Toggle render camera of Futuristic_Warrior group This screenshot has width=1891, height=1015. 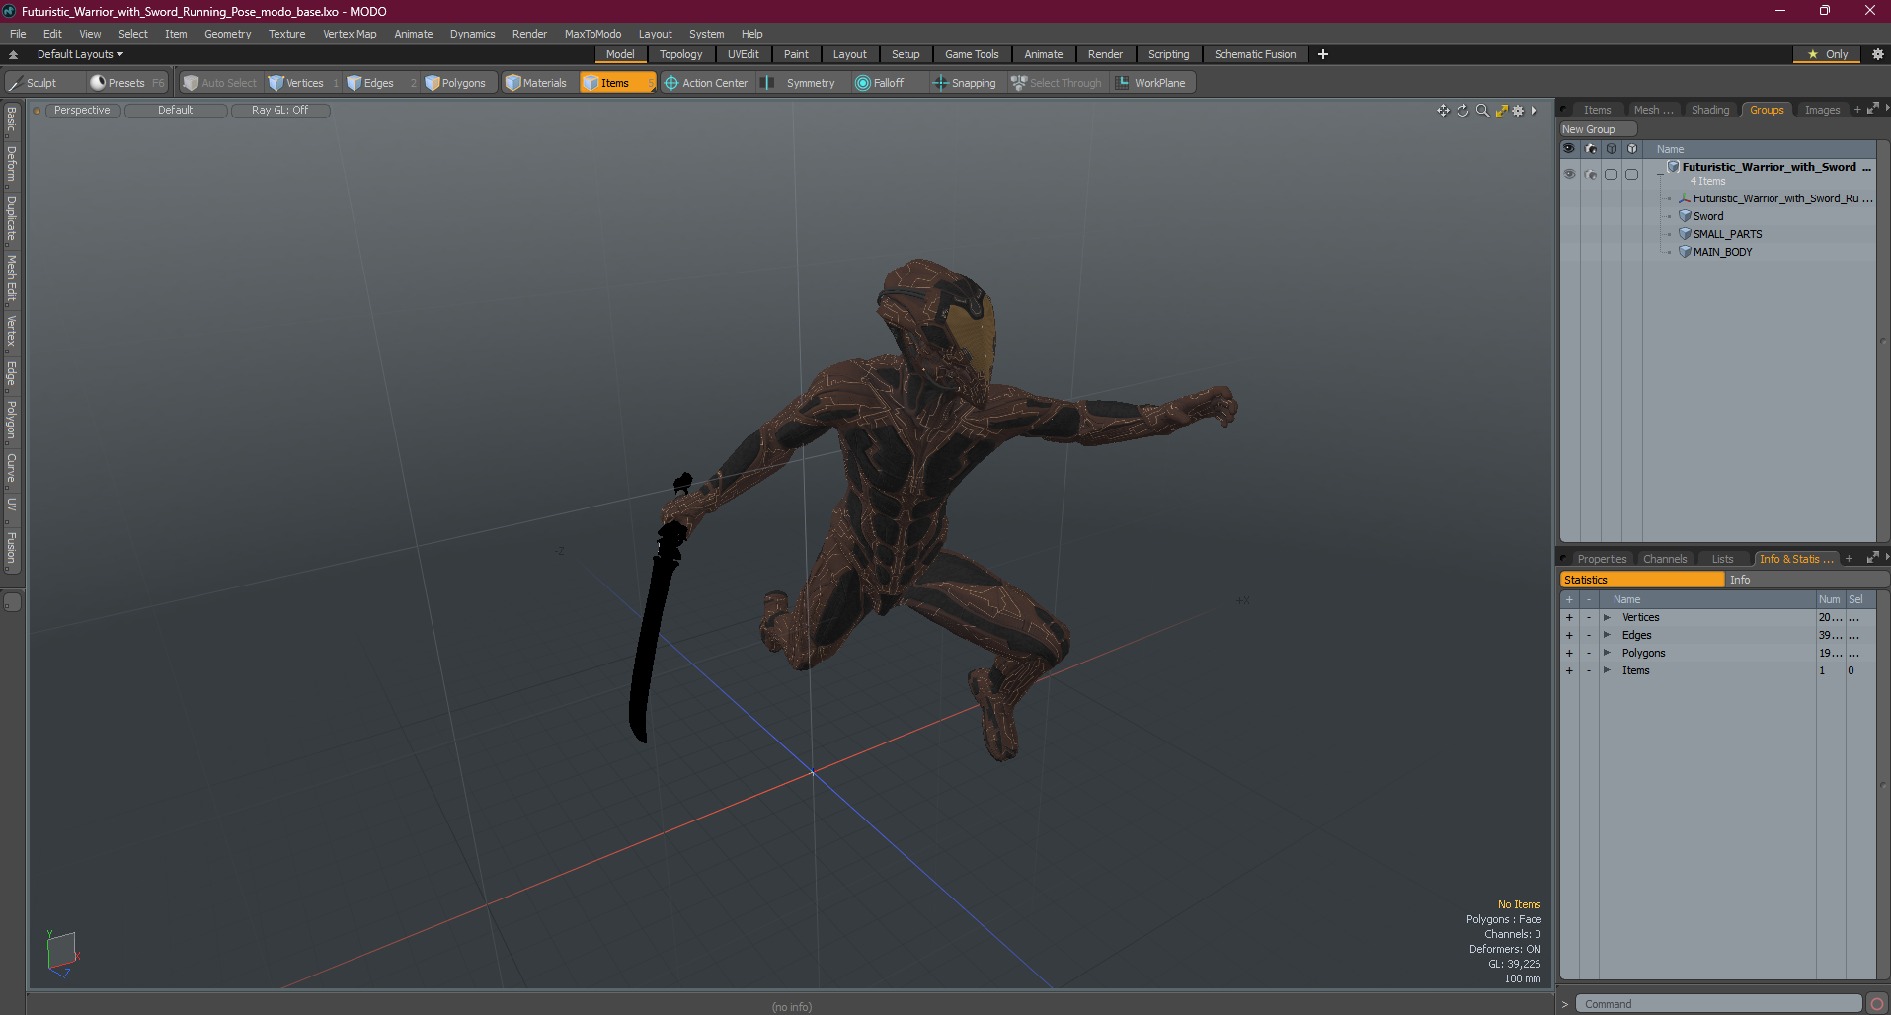[1590, 174]
